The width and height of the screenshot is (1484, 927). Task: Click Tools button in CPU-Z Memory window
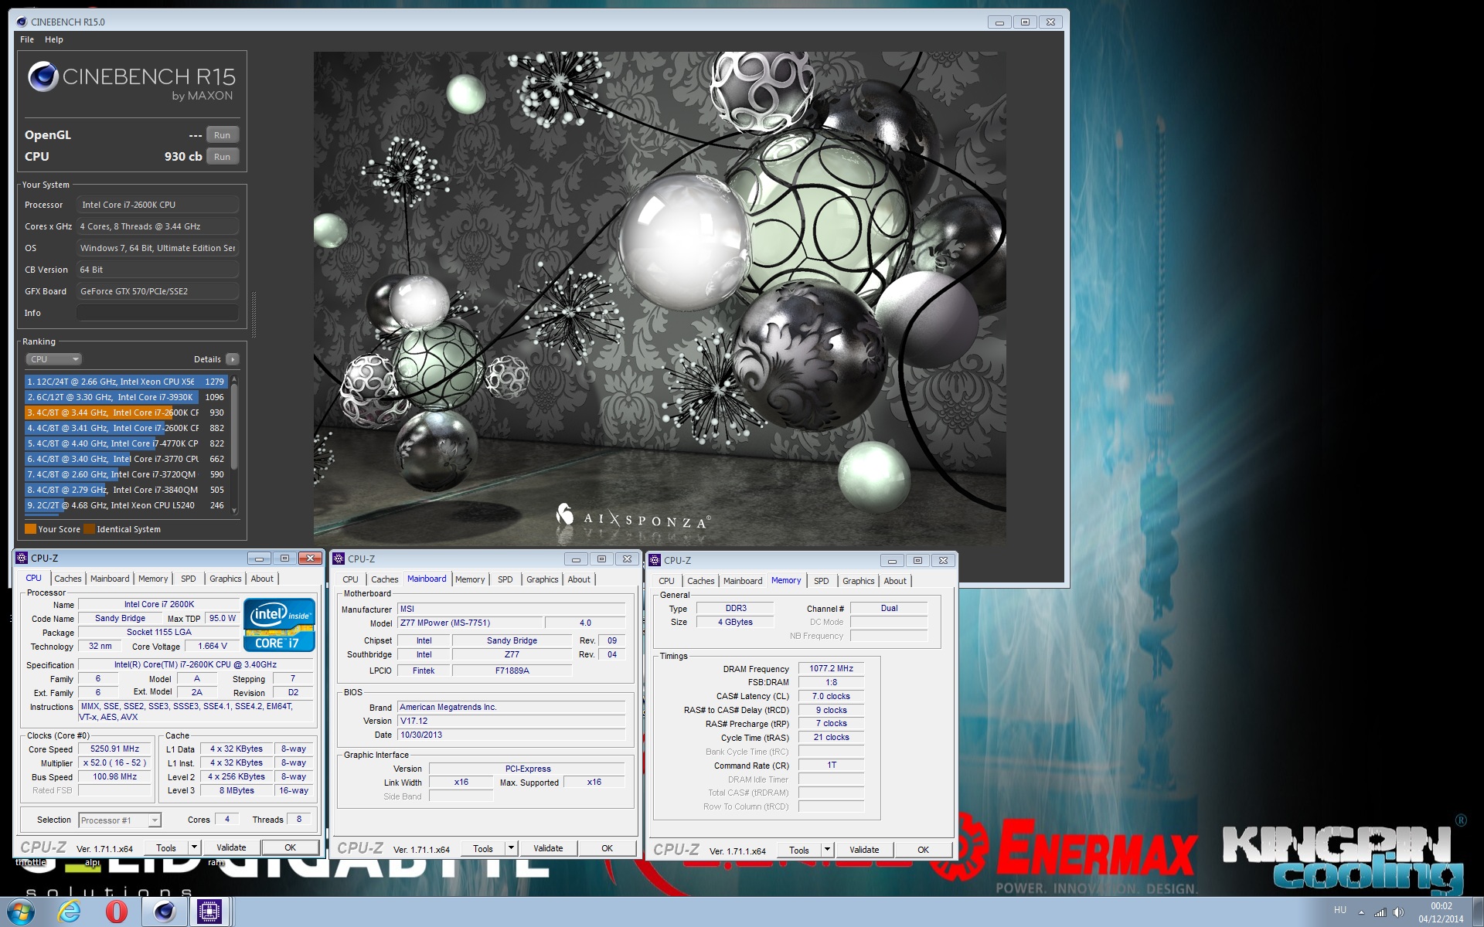coord(799,850)
